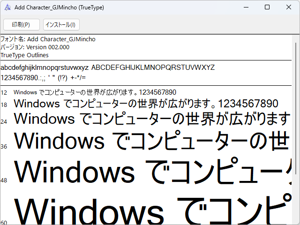Click the 印刷(P) print button
This screenshot has height=225, width=300.
22,24
